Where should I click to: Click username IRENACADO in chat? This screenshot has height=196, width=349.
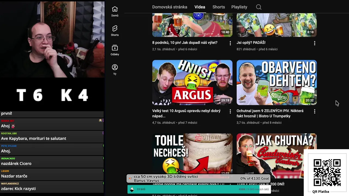8,158
